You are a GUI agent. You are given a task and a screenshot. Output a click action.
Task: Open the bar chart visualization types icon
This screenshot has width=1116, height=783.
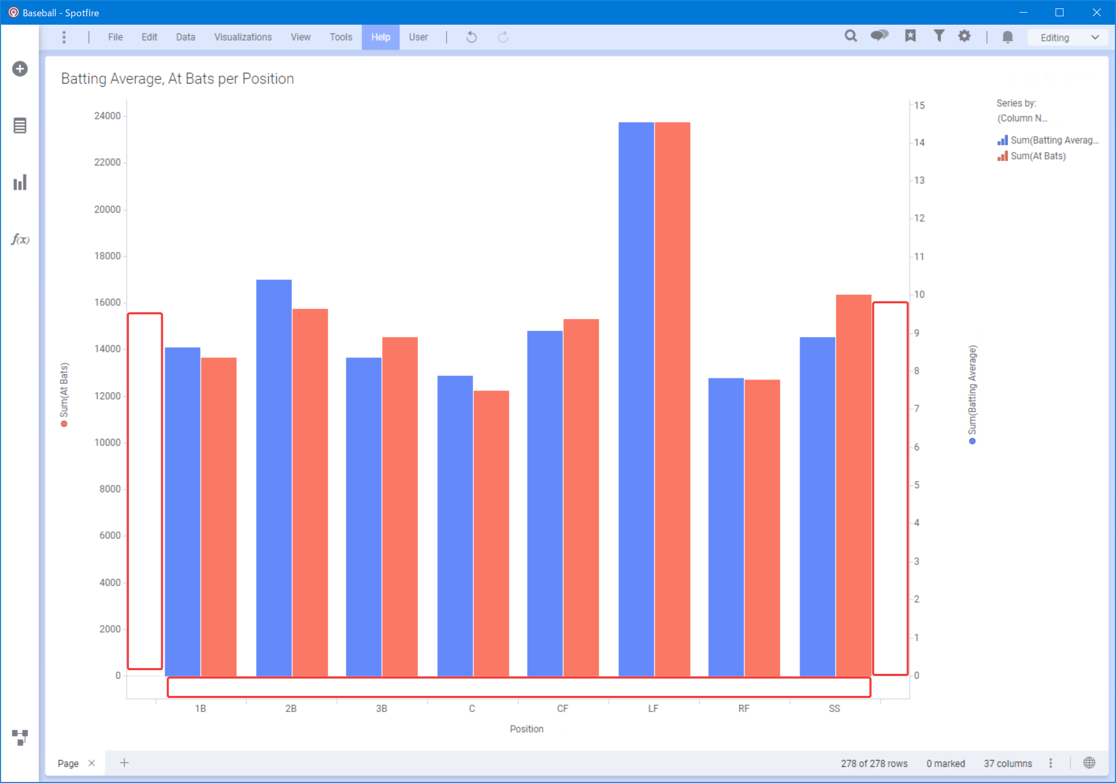[20, 183]
